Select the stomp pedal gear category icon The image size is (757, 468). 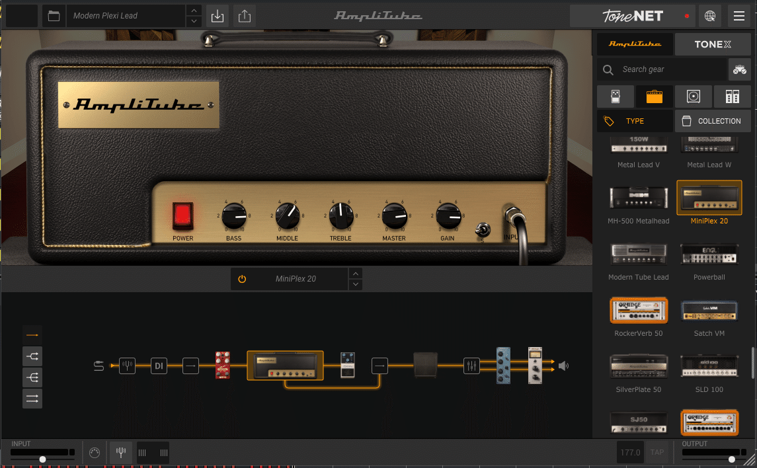click(x=616, y=97)
